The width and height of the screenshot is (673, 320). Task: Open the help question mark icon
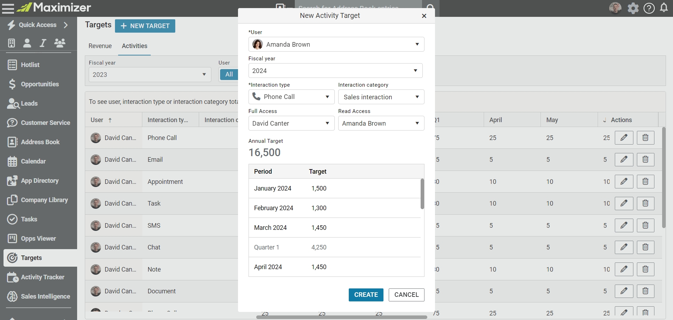pos(649,8)
